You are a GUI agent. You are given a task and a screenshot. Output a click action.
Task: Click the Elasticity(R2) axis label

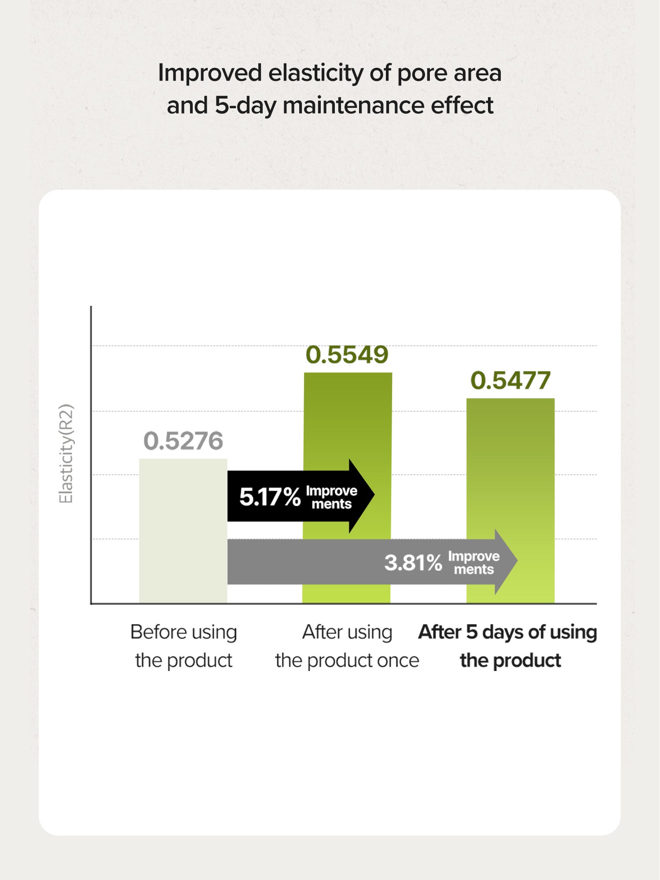[x=66, y=454]
